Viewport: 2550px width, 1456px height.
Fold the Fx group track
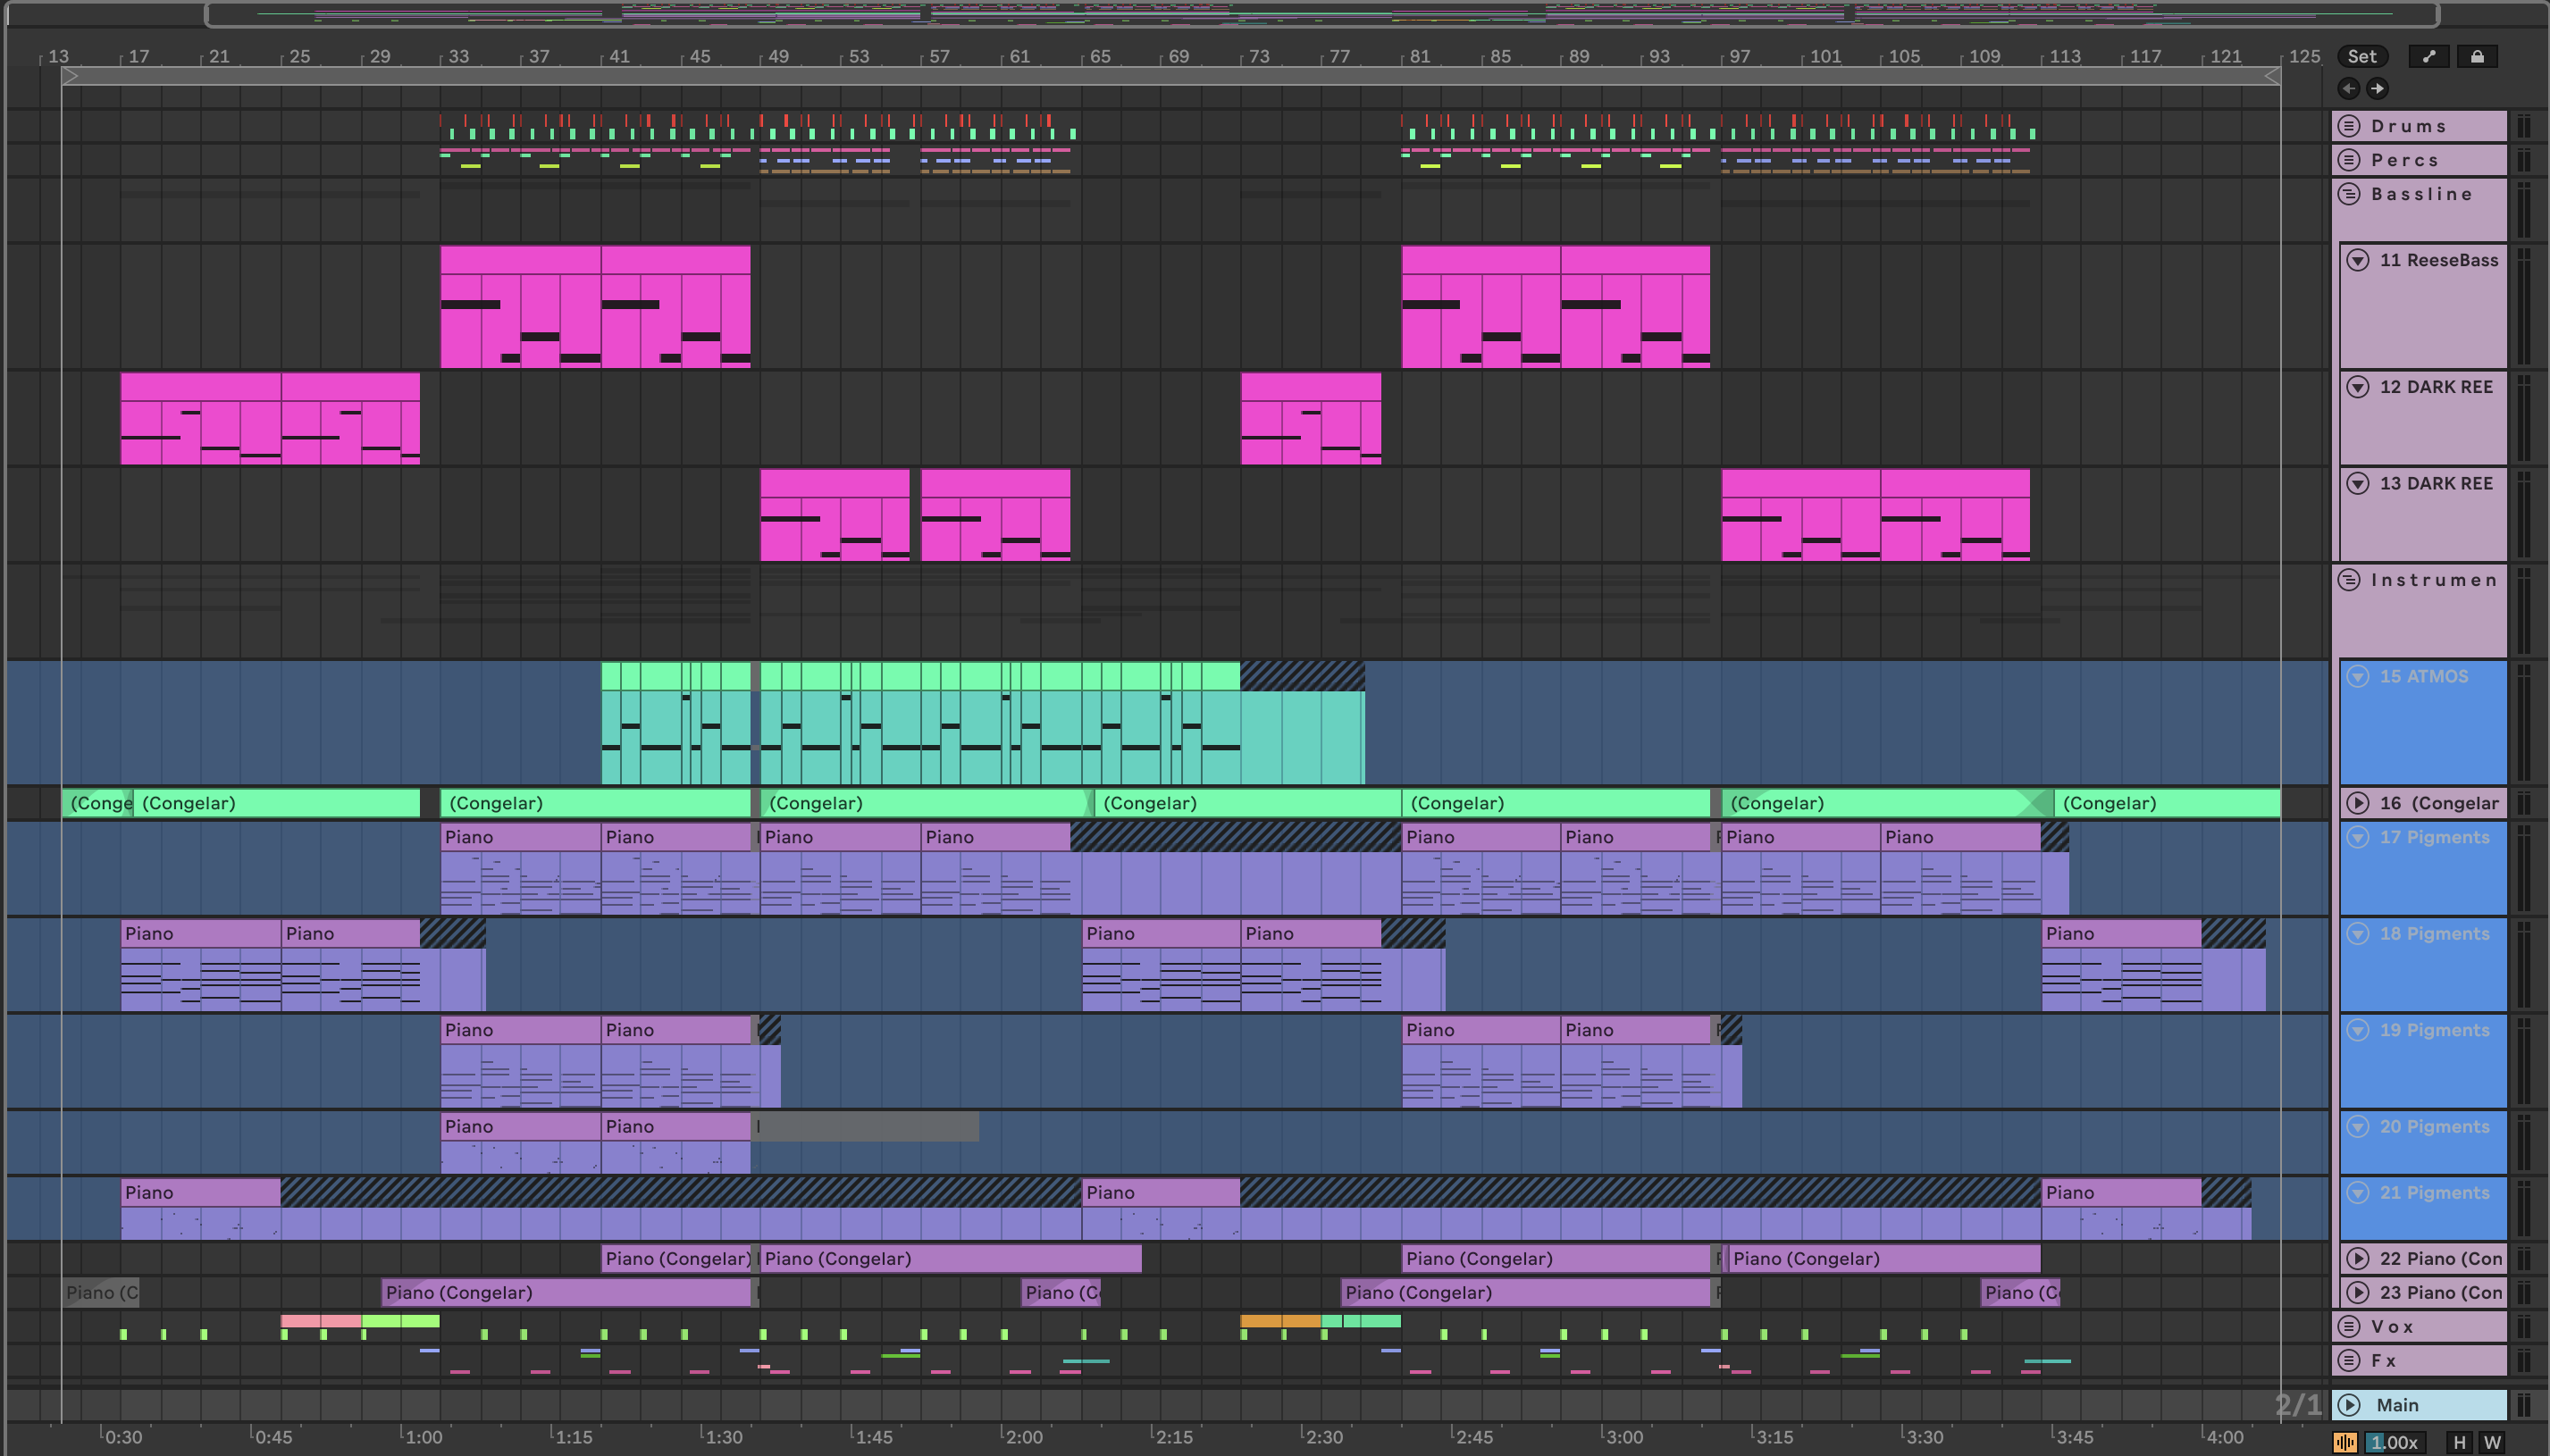coord(2350,1361)
